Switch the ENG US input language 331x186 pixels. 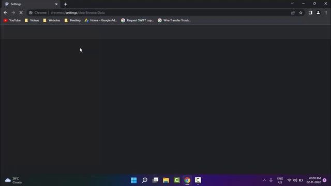280,180
